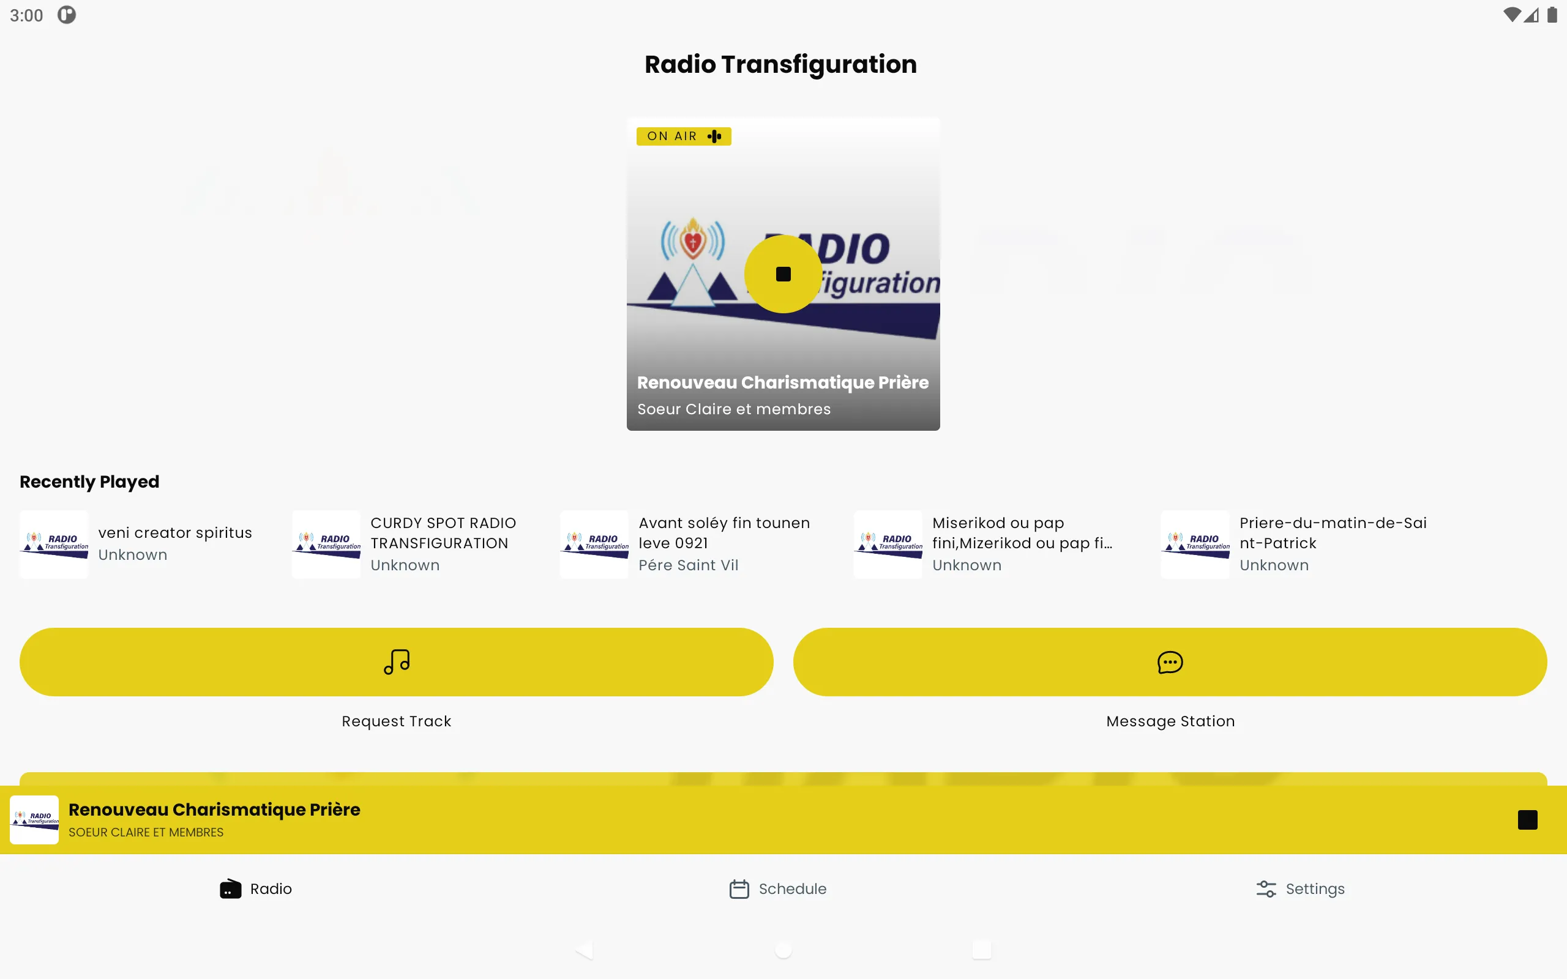Click the Radio tab icon in bottom navigation

pyautogui.click(x=231, y=889)
